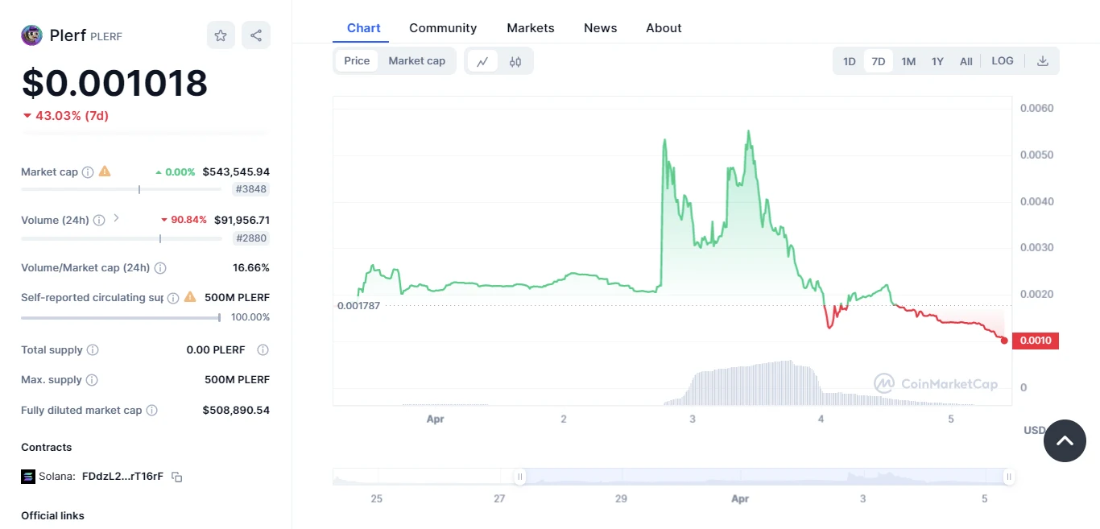Click the #2880 volume rank badge
The image size is (1100, 529).
(251, 238)
